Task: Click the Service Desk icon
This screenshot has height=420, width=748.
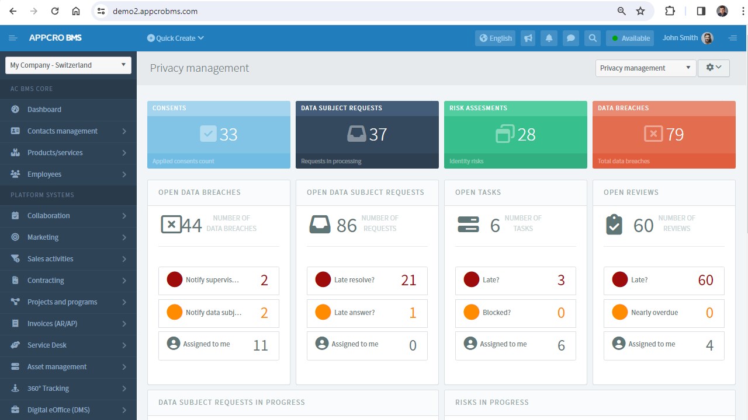Action: click(x=15, y=345)
